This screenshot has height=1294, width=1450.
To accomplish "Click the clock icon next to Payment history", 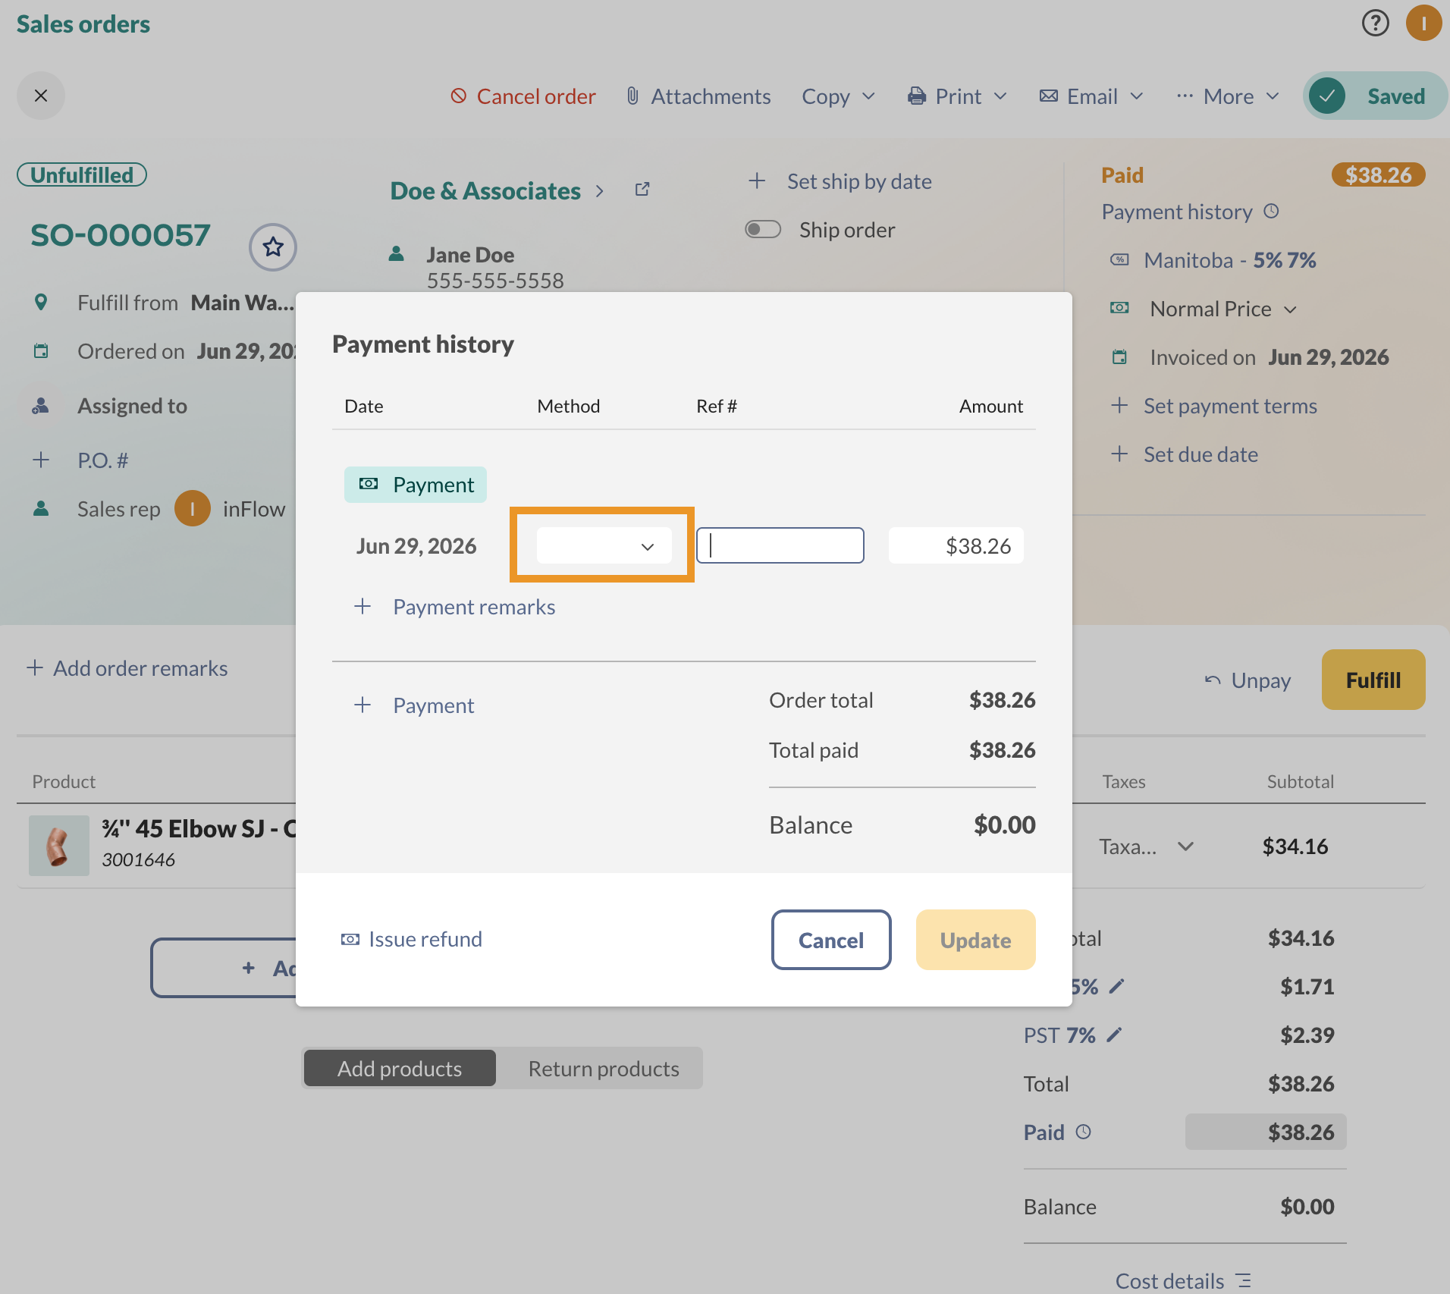I will 1272,211.
